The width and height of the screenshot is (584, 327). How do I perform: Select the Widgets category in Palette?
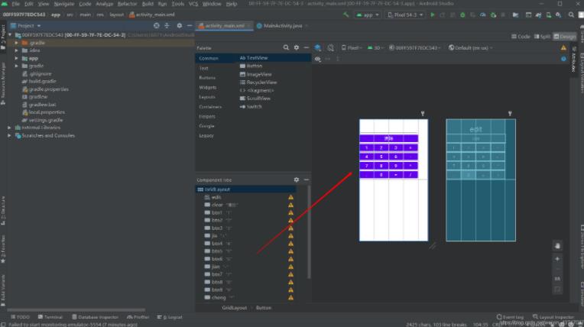coord(207,87)
